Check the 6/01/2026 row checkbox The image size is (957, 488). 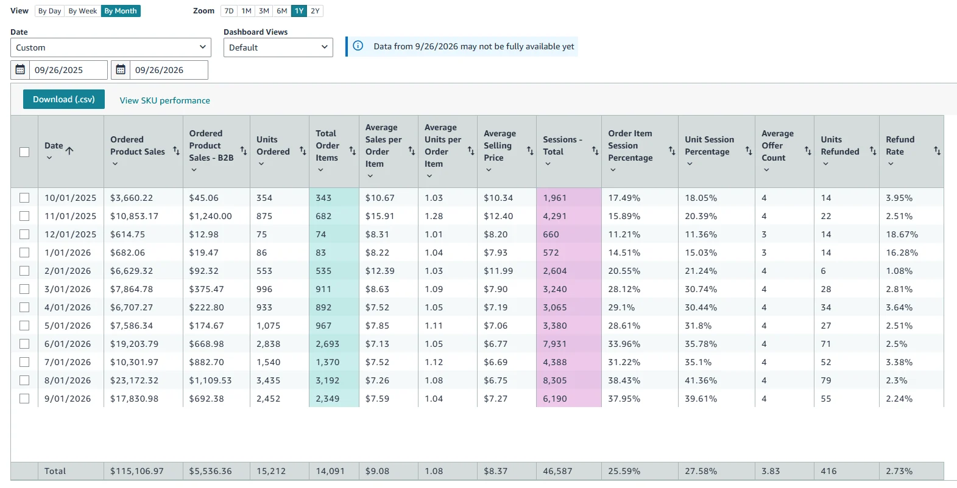(x=24, y=344)
